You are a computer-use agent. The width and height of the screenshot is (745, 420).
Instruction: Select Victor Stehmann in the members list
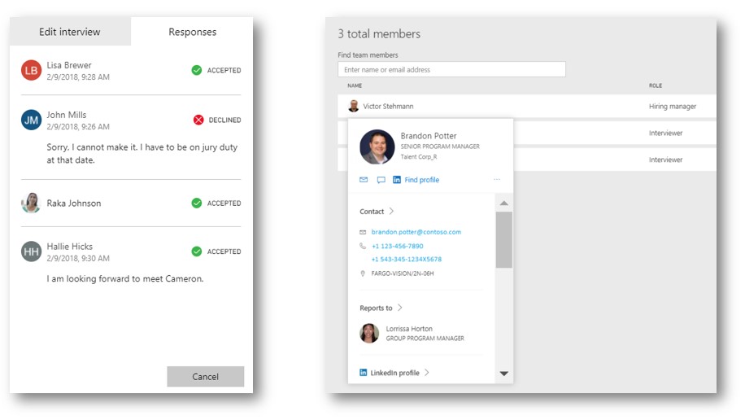pyautogui.click(x=388, y=107)
